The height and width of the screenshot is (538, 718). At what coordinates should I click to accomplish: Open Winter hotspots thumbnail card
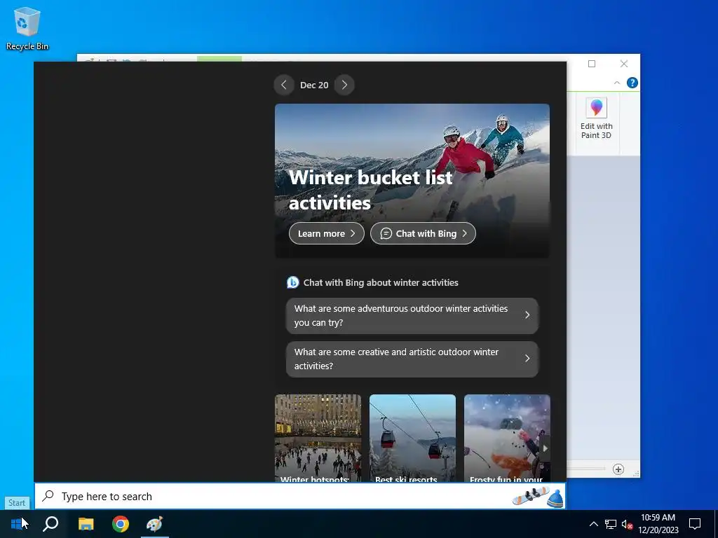[318, 439]
